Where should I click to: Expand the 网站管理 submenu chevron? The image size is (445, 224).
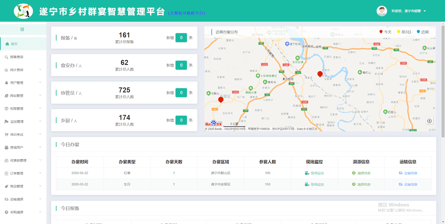coord(40,96)
